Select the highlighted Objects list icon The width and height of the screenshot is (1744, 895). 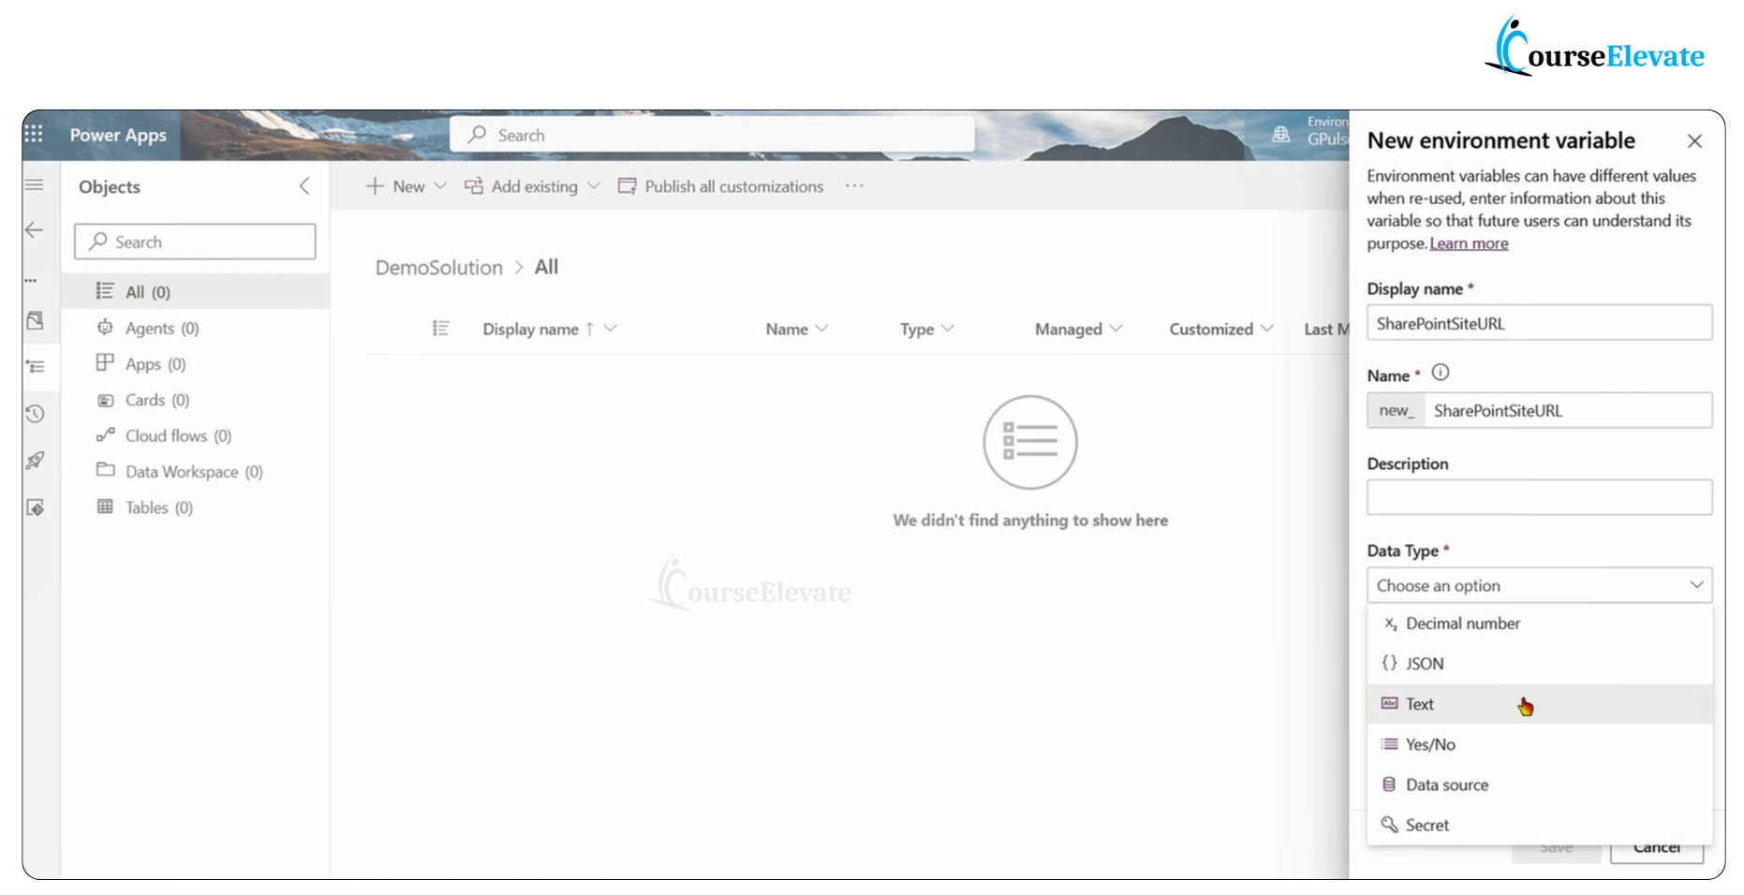point(35,366)
